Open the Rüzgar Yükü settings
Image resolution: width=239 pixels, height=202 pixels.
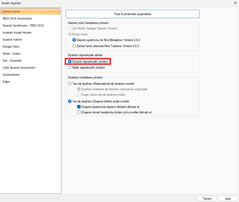click(x=11, y=47)
